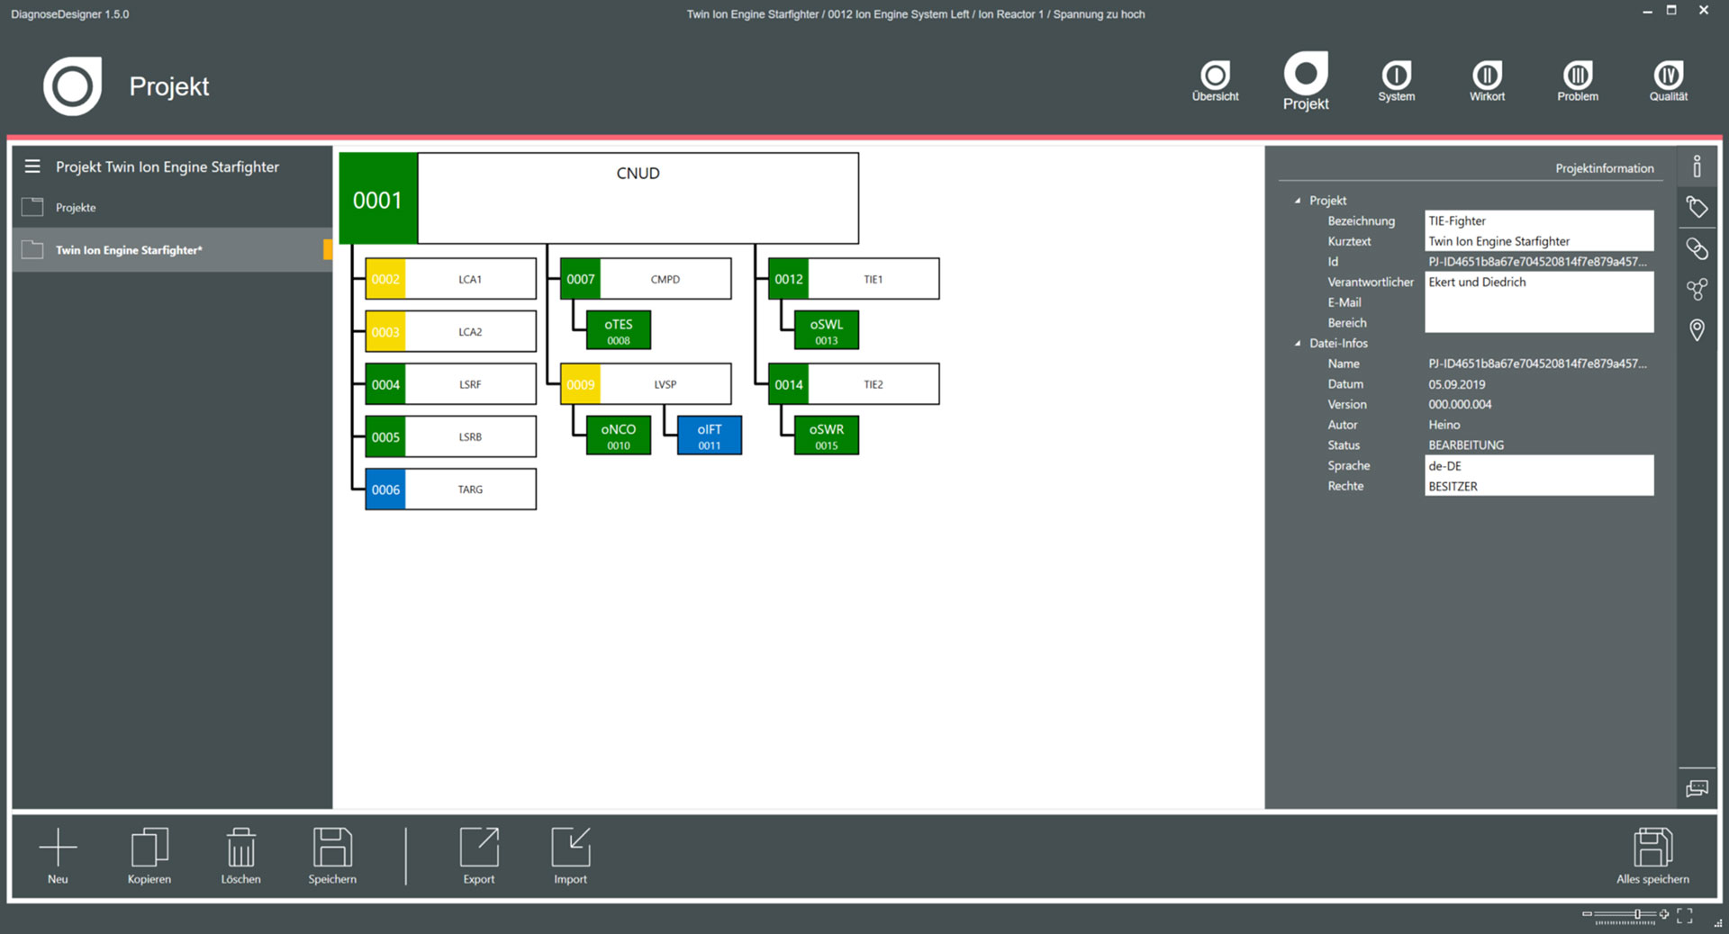Image resolution: width=1729 pixels, height=934 pixels.
Task: Open the hamburger menu in project panel
Action: (x=32, y=166)
